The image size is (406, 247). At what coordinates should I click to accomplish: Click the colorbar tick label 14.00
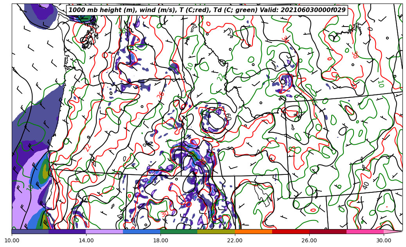pos(86,240)
